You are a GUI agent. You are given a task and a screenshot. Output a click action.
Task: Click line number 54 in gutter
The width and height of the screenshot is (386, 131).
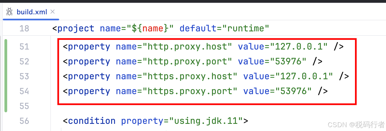[x=24, y=91]
